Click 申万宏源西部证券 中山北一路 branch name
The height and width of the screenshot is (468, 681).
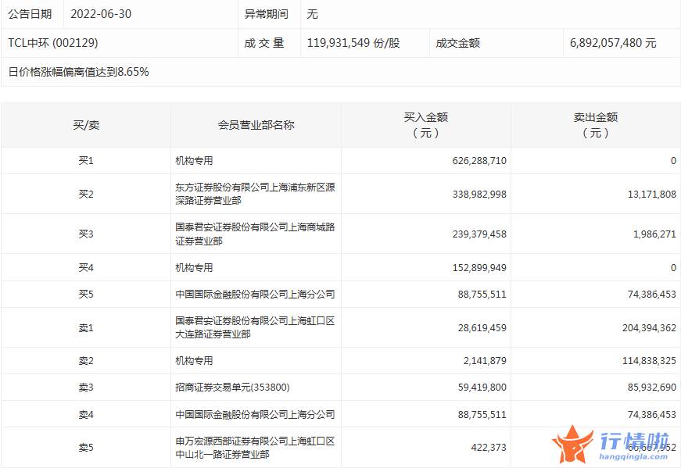point(255,448)
